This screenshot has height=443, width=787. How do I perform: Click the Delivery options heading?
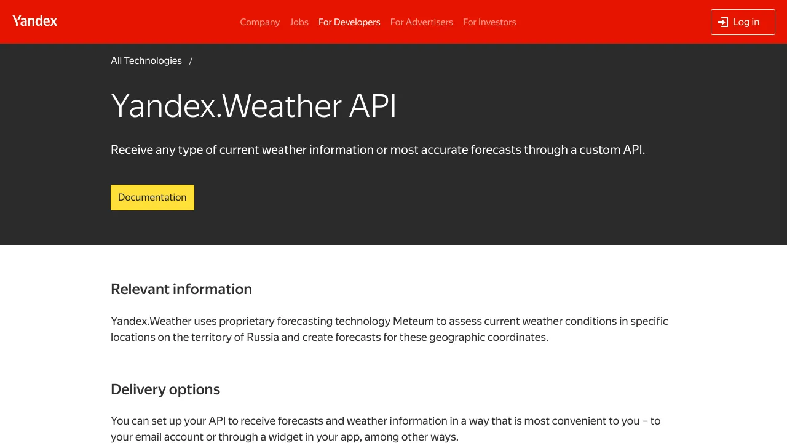pos(165,389)
